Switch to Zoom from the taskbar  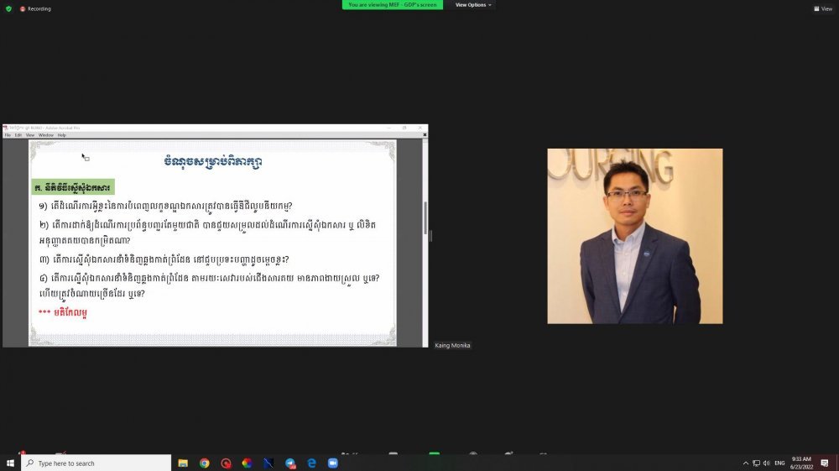[x=333, y=463]
